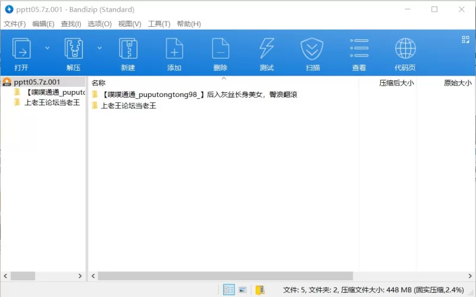Viewport: 476px width, 297px height.
Task: Click the Code page (代码页) globe icon
Action: (405, 48)
